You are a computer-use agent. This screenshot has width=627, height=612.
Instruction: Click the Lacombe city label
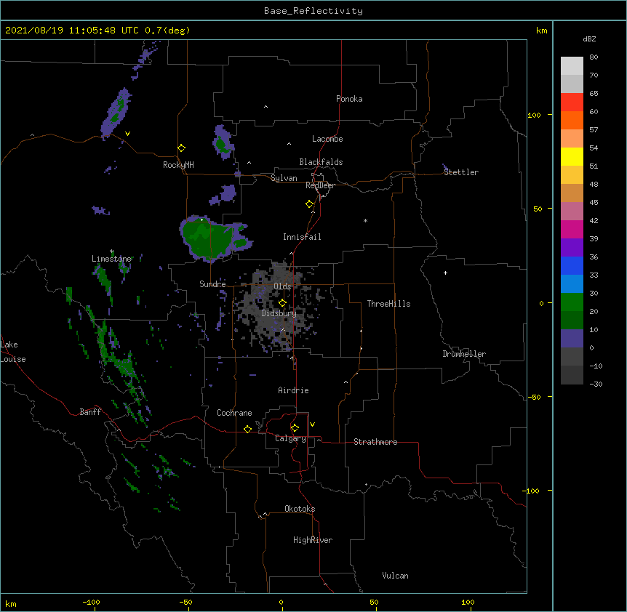(x=327, y=139)
